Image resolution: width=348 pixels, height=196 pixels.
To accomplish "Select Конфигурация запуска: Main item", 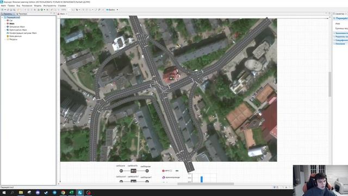I will [23, 33].
